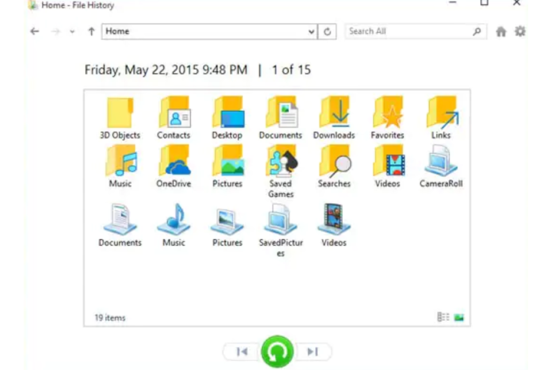Click the 1 of 15 version counter
548x370 pixels.
(291, 70)
